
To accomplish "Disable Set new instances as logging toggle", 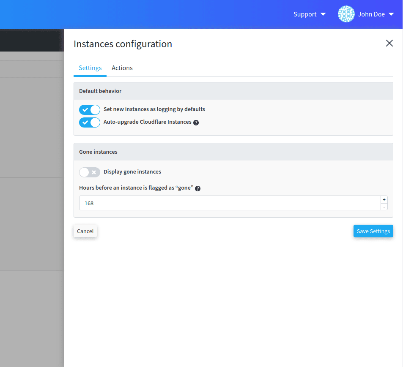I will pyautogui.click(x=90, y=110).
